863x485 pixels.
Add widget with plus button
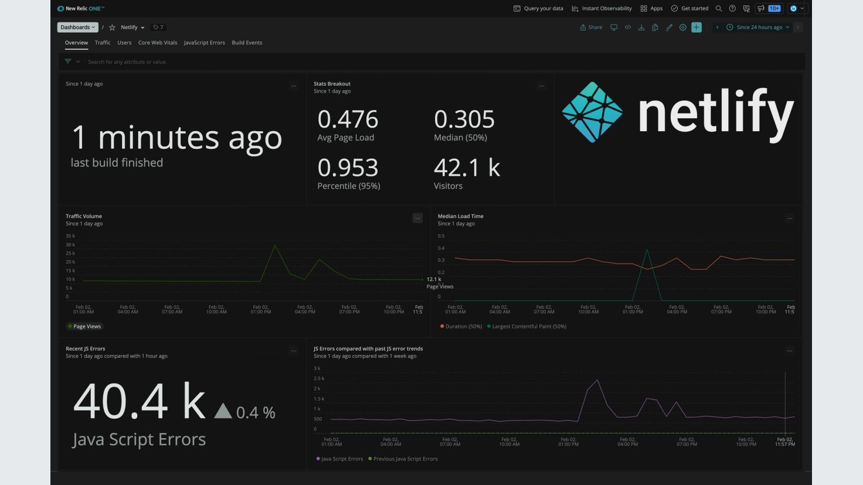(x=696, y=27)
